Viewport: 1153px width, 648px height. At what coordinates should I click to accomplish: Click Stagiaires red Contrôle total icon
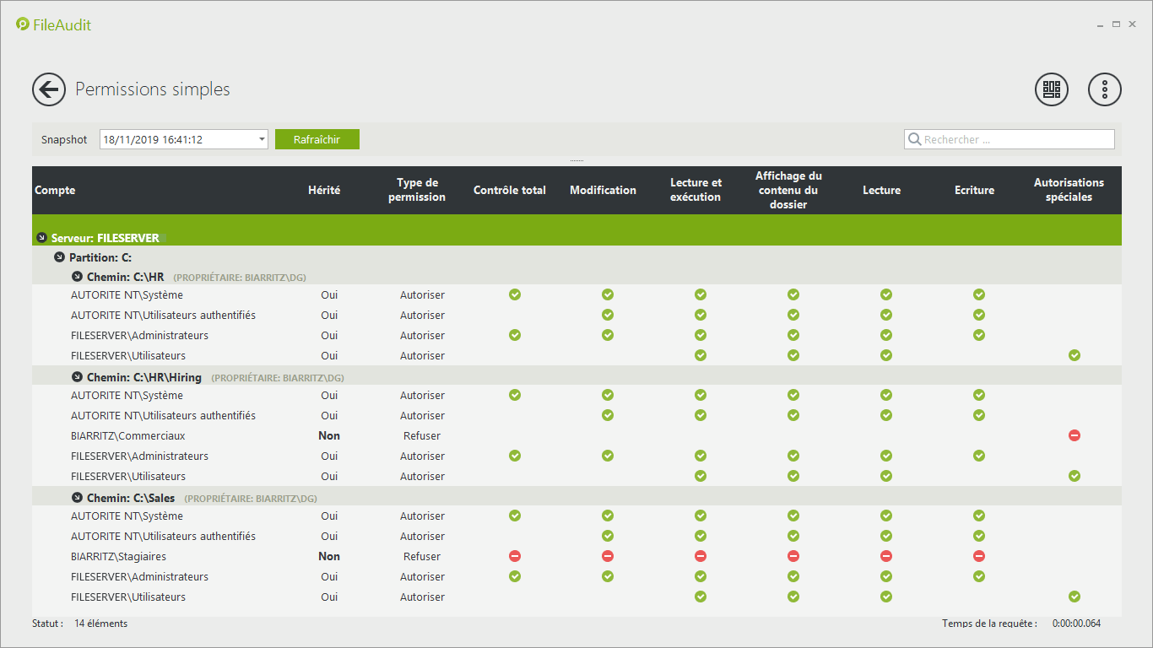(514, 556)
